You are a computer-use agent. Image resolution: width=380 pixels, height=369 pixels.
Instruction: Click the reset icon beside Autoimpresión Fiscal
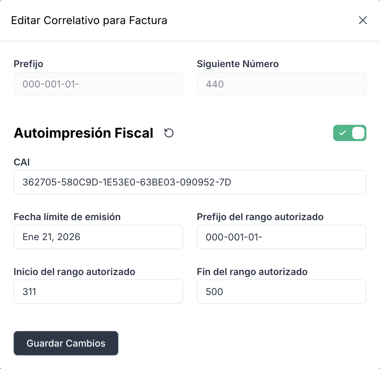tap(169, 133)
